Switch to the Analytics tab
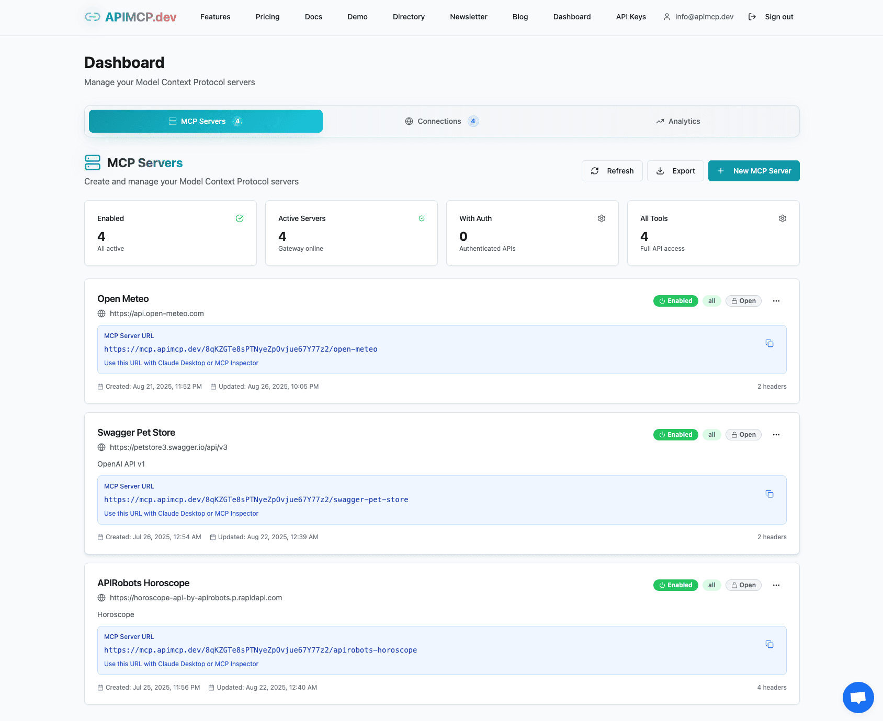The width and height of the screenshot is (883, 721). click(x=678, y=121)
